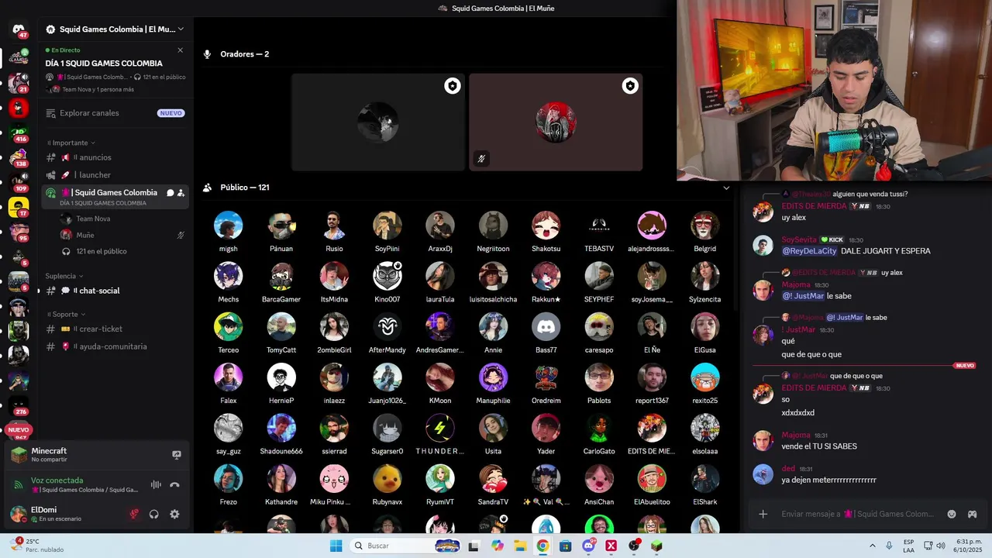Click ded username in chat
This screenshot has height=558, width=992.
[788, 469]
